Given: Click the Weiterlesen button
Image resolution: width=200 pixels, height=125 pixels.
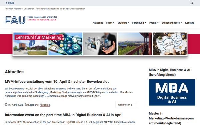Looking at the screenshot, I should [x=126, y=105].
